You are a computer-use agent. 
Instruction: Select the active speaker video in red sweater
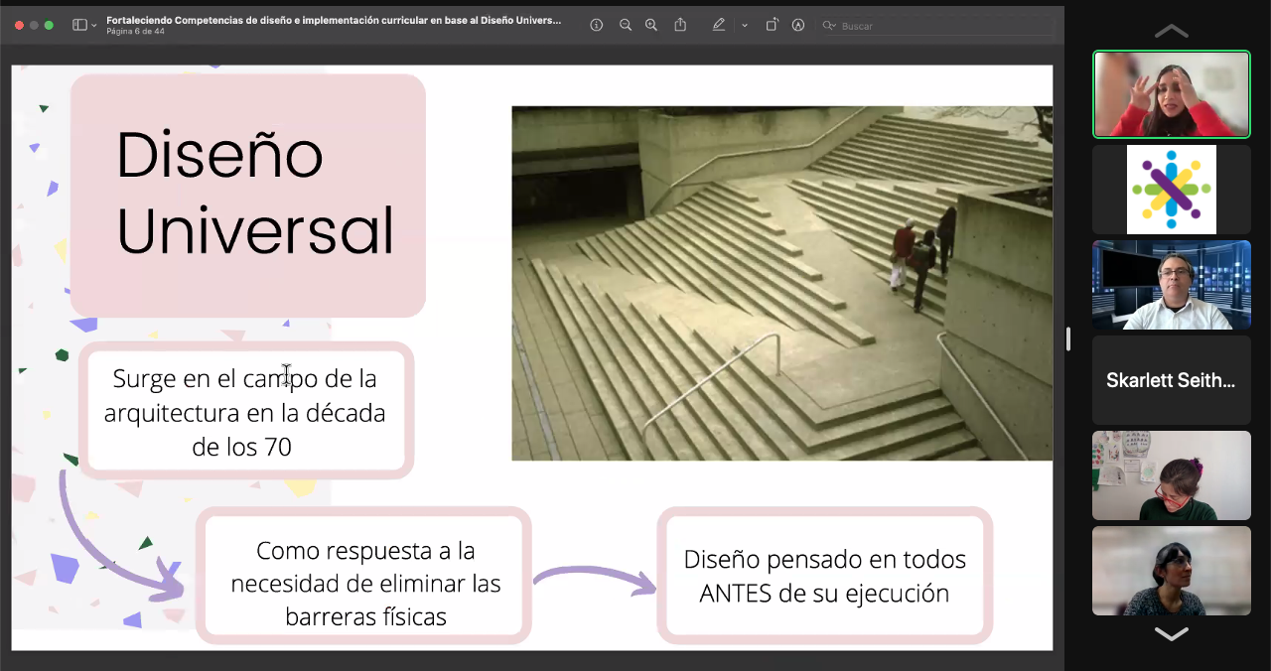point(1171,94)
